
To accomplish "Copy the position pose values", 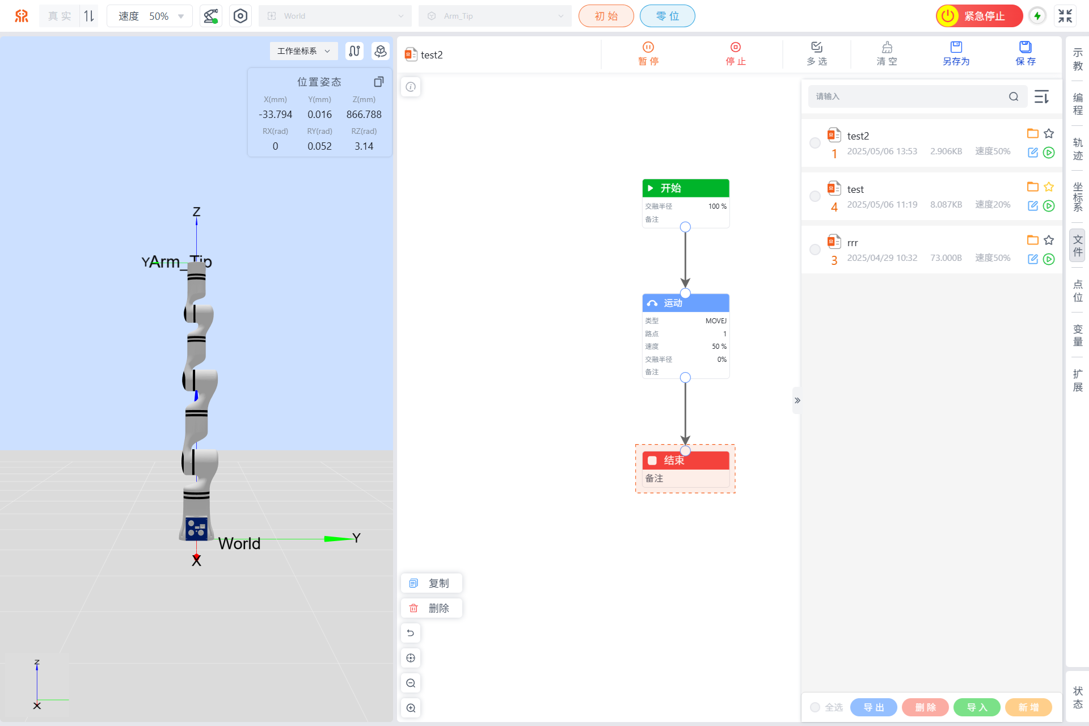I will (379, 82).
